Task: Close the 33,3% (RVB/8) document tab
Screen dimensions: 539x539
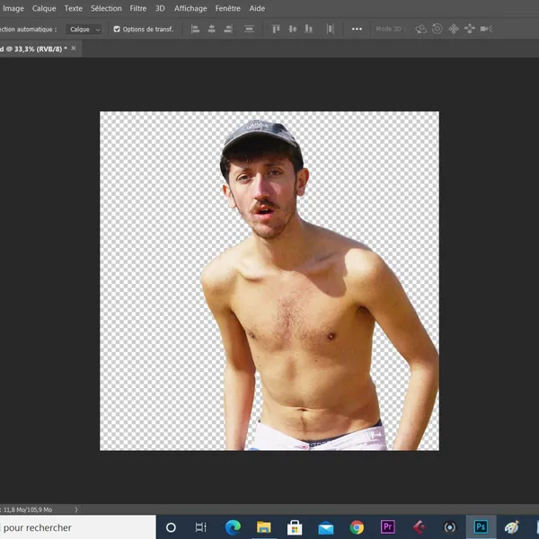Action: [74, 49]
